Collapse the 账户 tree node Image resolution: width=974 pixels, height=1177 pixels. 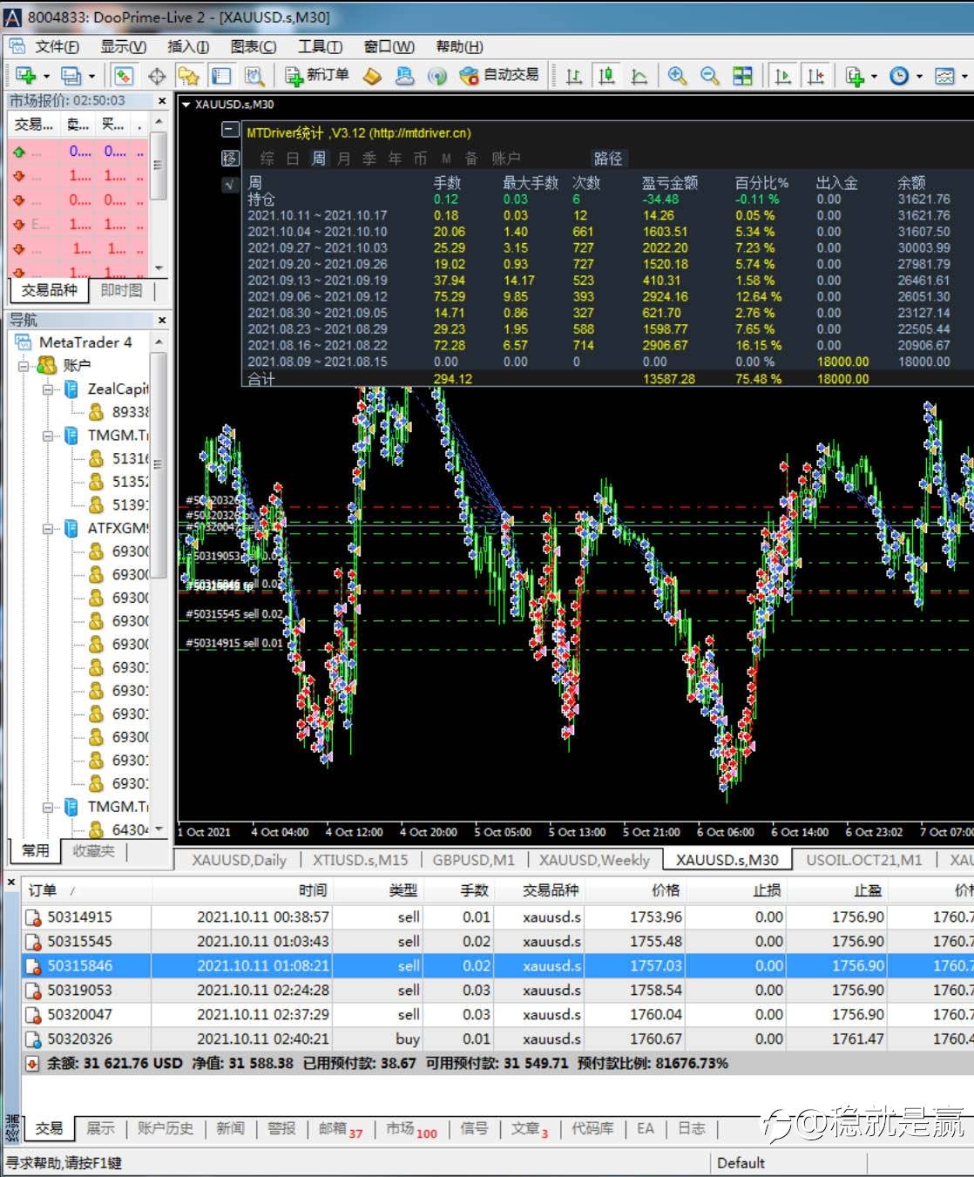click(24, 366)
